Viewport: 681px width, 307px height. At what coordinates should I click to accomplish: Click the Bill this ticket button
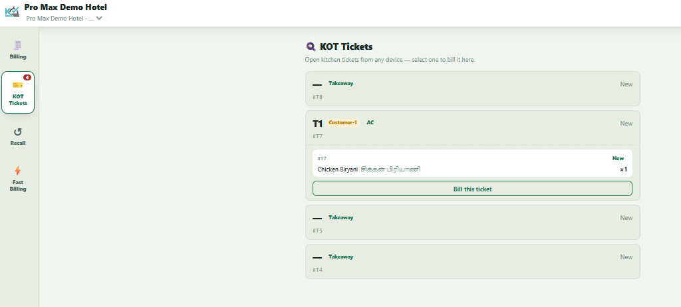coord(473,189)
